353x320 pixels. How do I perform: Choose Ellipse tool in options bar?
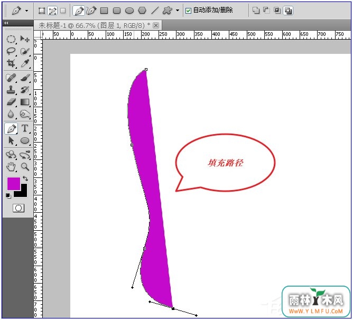pyautogui.click(x=129, y=11)
